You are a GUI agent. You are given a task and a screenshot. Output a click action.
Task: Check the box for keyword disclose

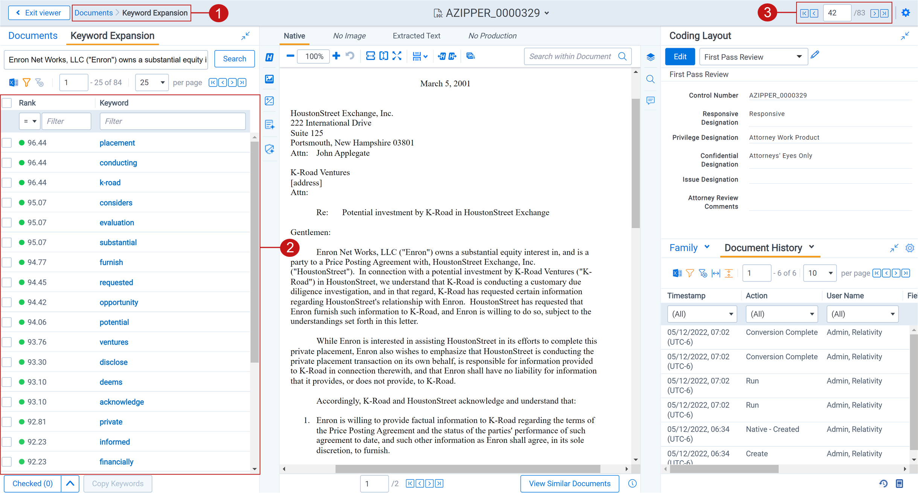click(7, 362)
